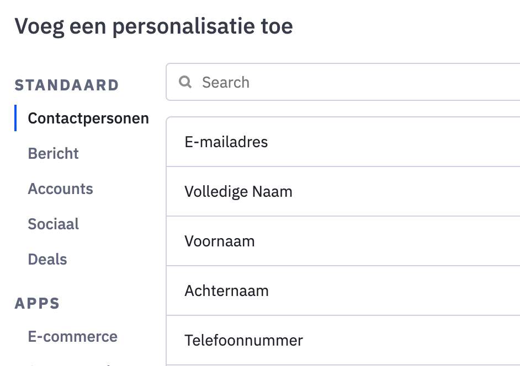Show the Deals personalisation tags
520x366 pixels.
coord(47,260)
